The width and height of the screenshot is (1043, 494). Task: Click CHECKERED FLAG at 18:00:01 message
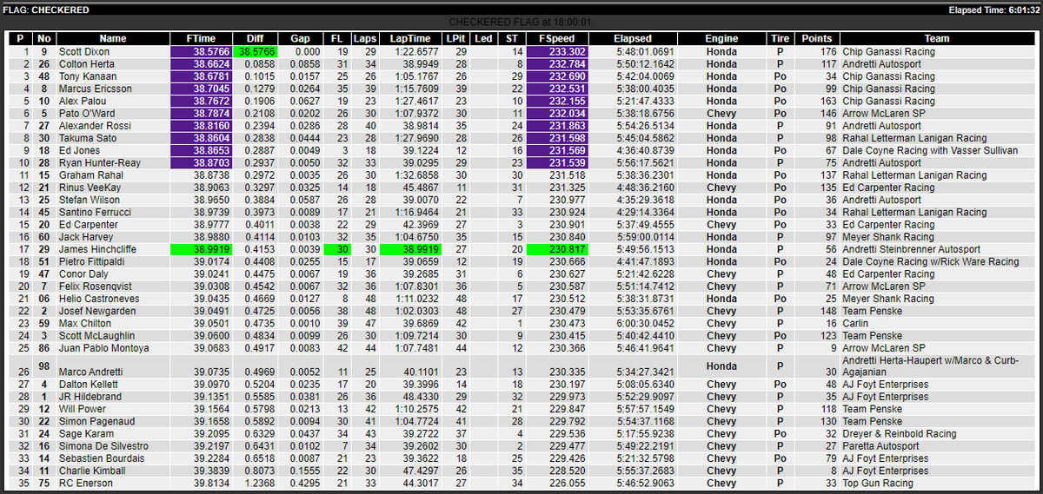tap(521, 22)
